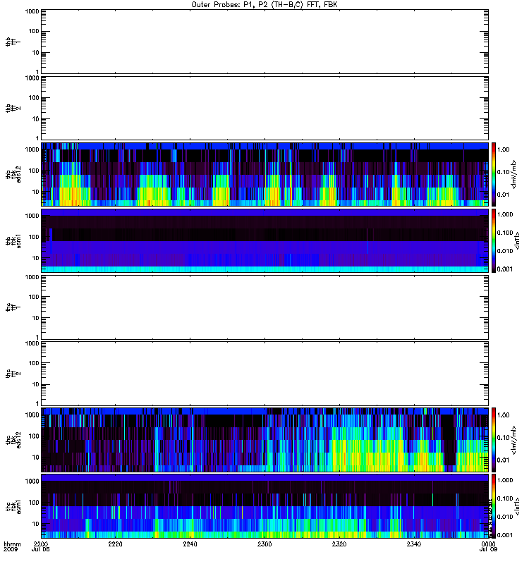The height and width of the screenshot is (564, 529).
Task: Click the thb fbk scm1 color bar
Action: [x=494, y=241]
